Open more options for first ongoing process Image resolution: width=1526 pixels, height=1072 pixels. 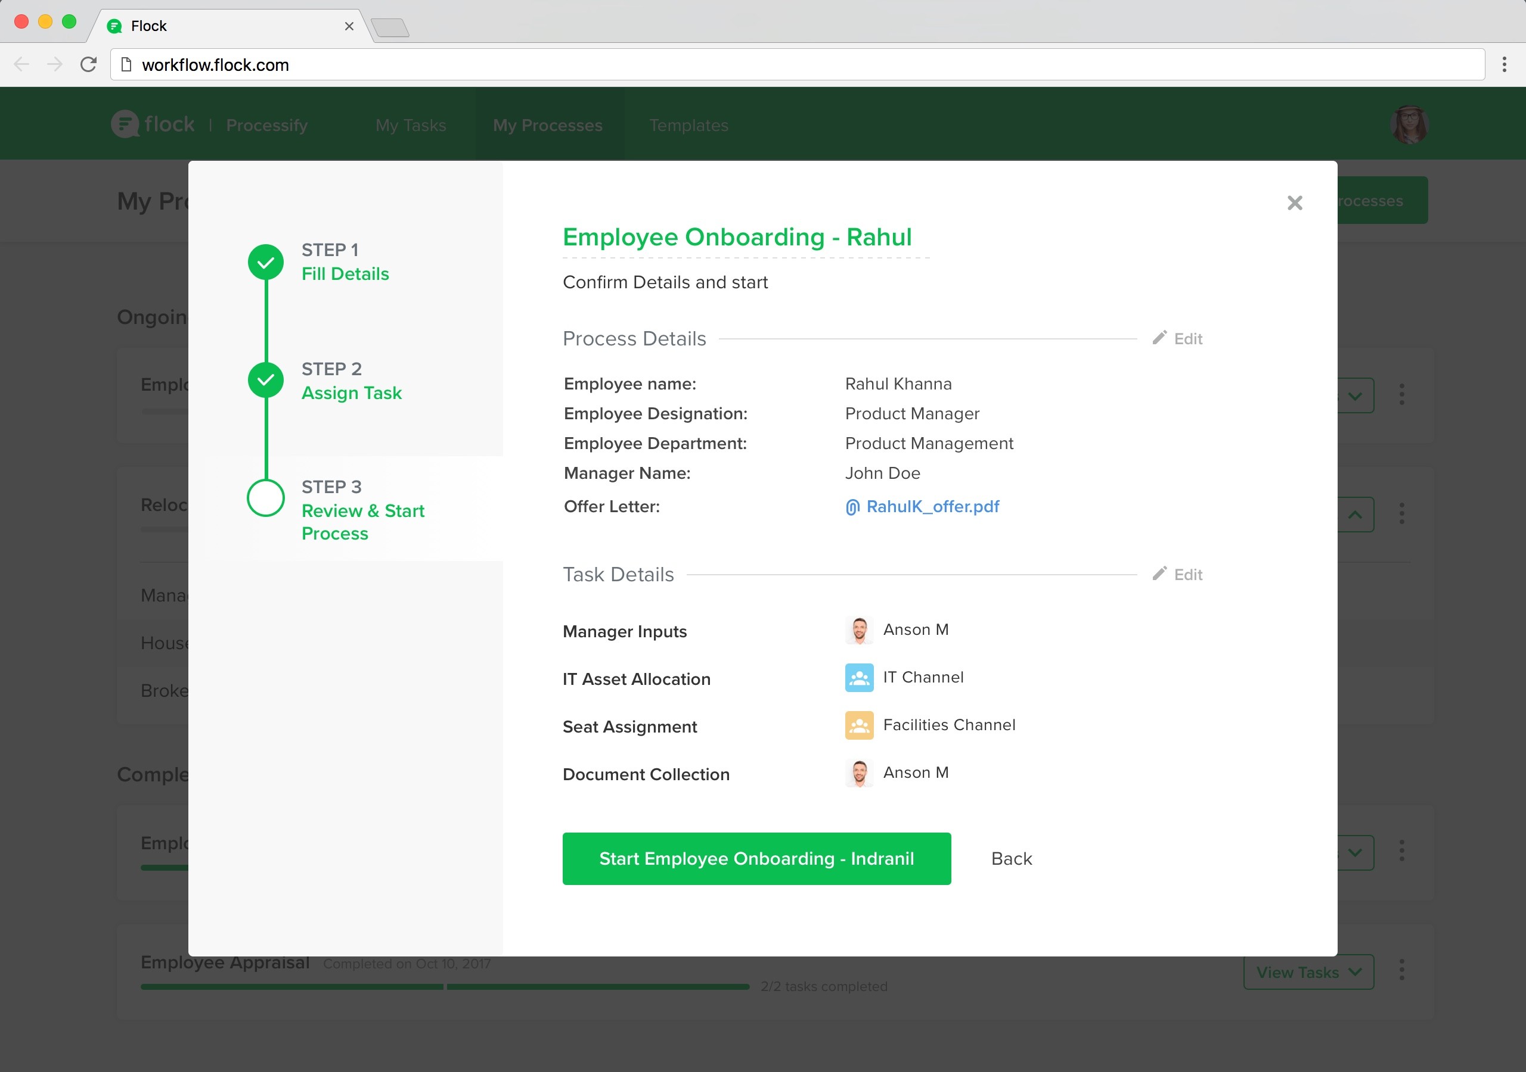pyautogui.click(x=1401, y=394)
